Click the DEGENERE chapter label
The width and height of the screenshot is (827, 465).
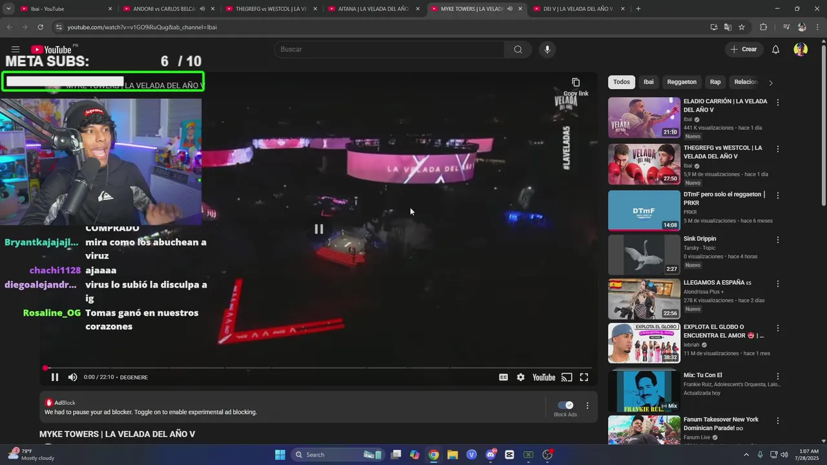[134, 377]
